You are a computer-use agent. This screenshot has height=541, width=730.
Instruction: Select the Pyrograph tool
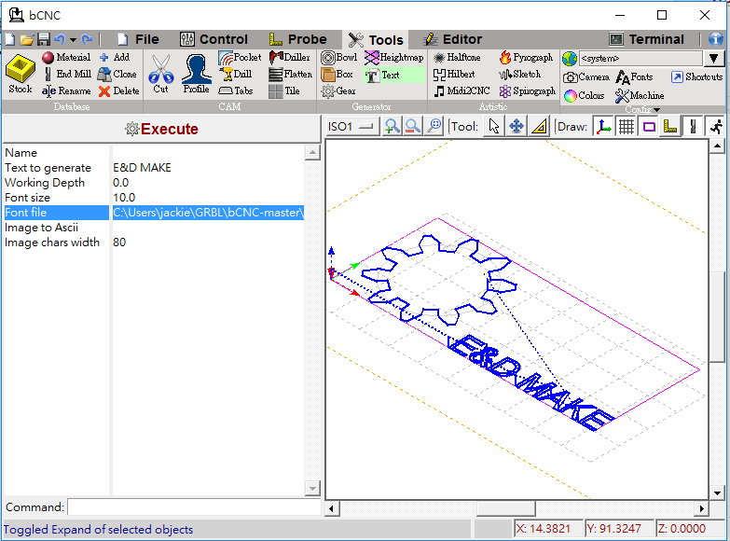point(526,57)
